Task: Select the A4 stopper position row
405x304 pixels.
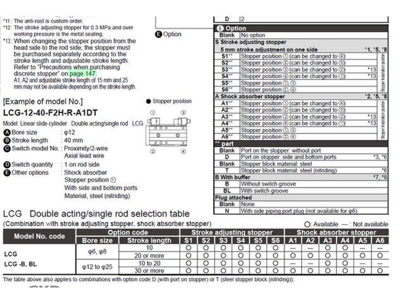Action: pyautogui.click(x=296, y=123)
